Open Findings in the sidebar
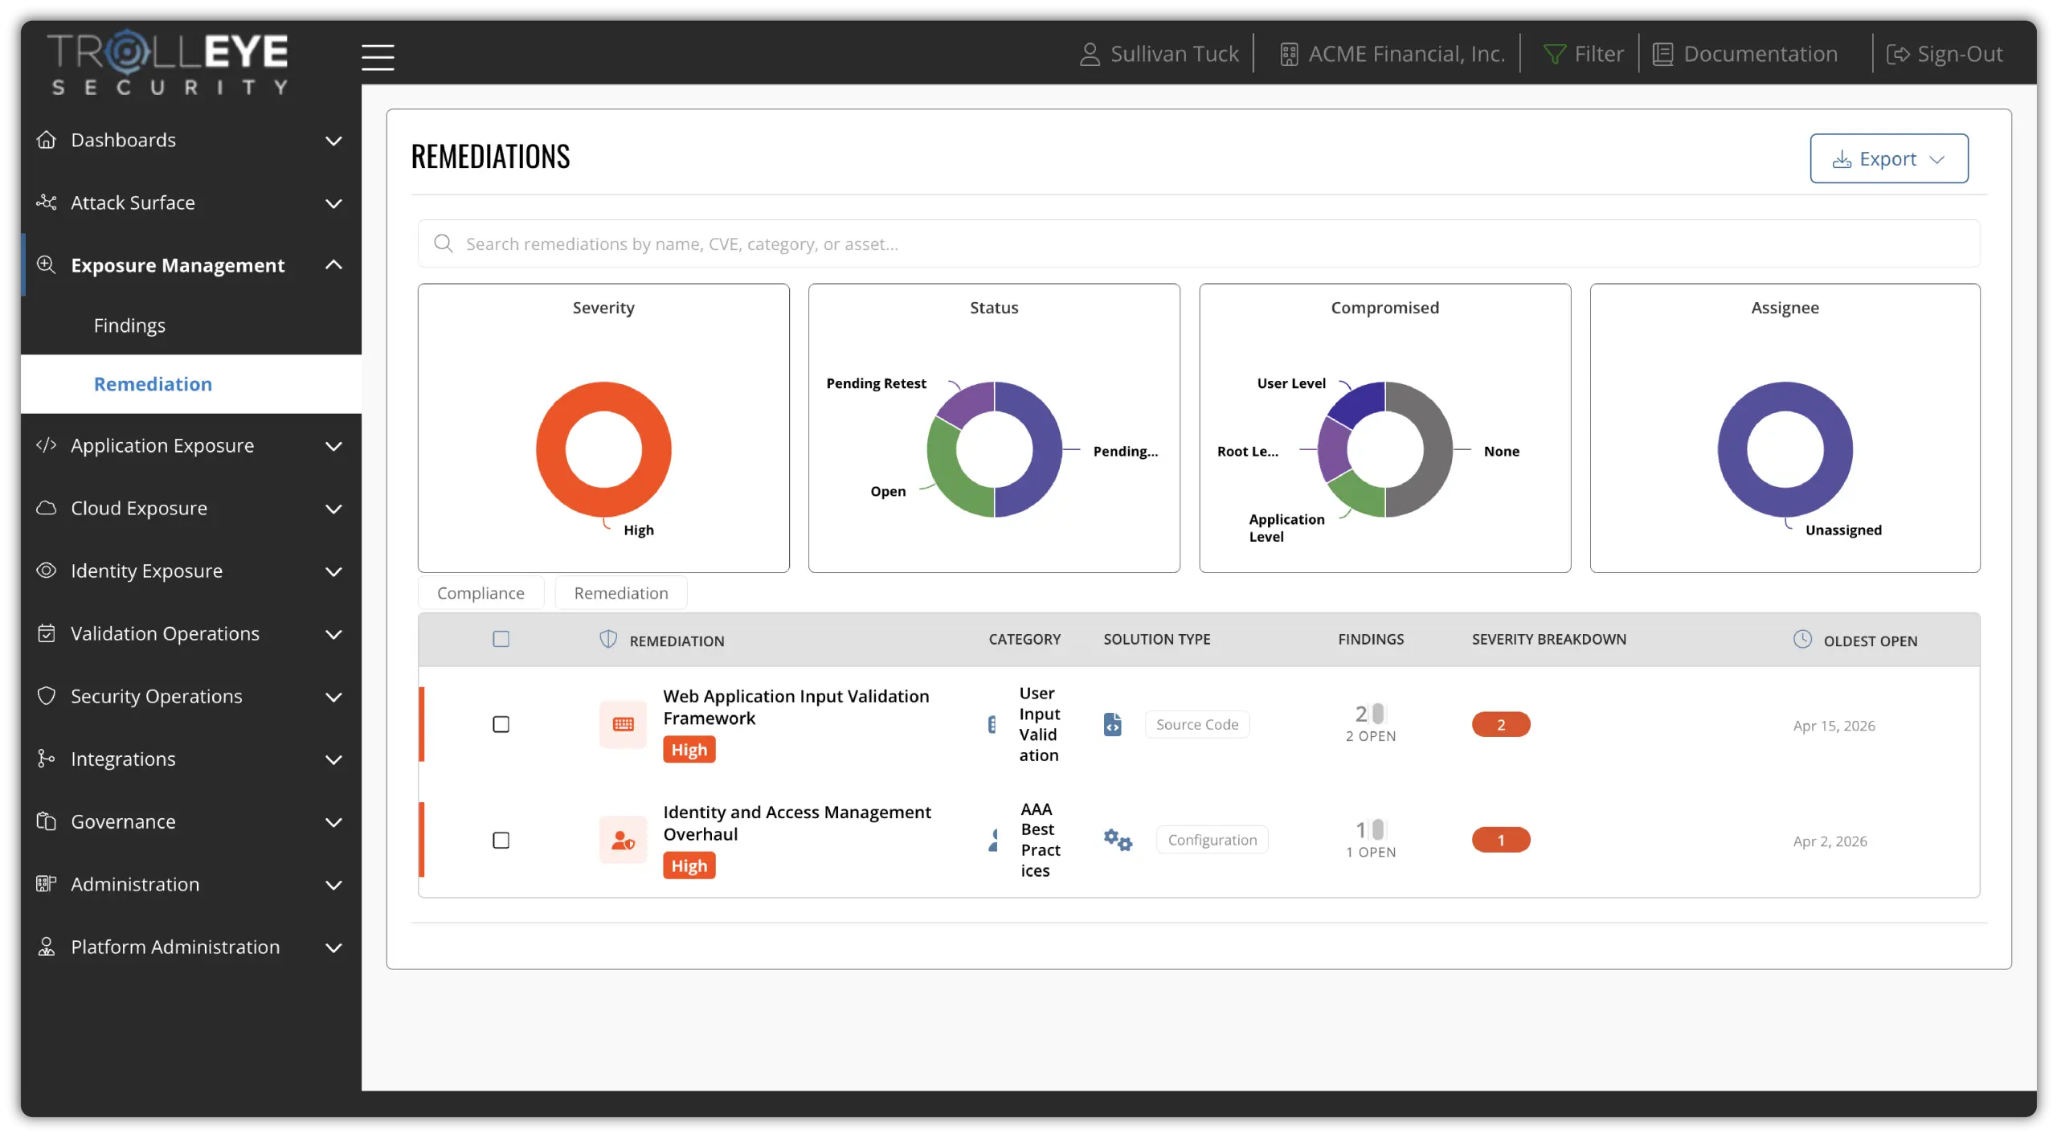The image size is (2057, 1138). click(129, 325)
